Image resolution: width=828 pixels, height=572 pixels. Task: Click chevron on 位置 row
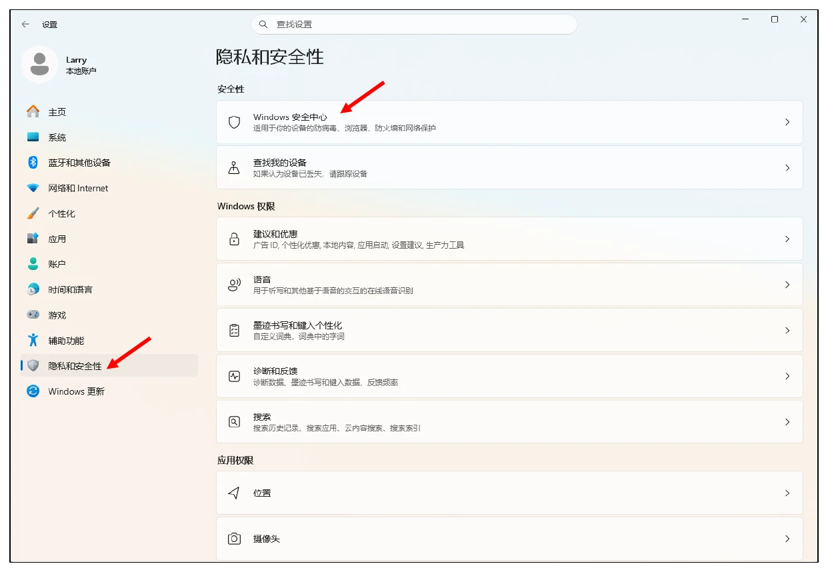point(787,493)
